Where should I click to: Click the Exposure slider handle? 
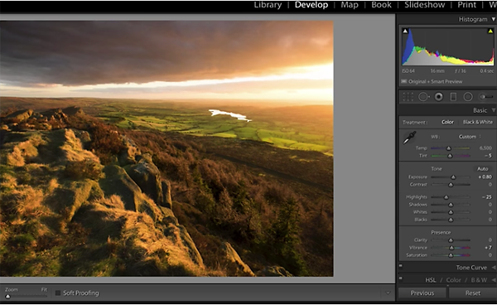[x=453, y=177]
